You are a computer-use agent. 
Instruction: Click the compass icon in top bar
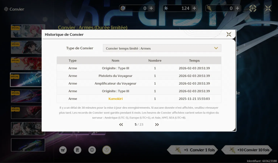(x=253, y=8)
